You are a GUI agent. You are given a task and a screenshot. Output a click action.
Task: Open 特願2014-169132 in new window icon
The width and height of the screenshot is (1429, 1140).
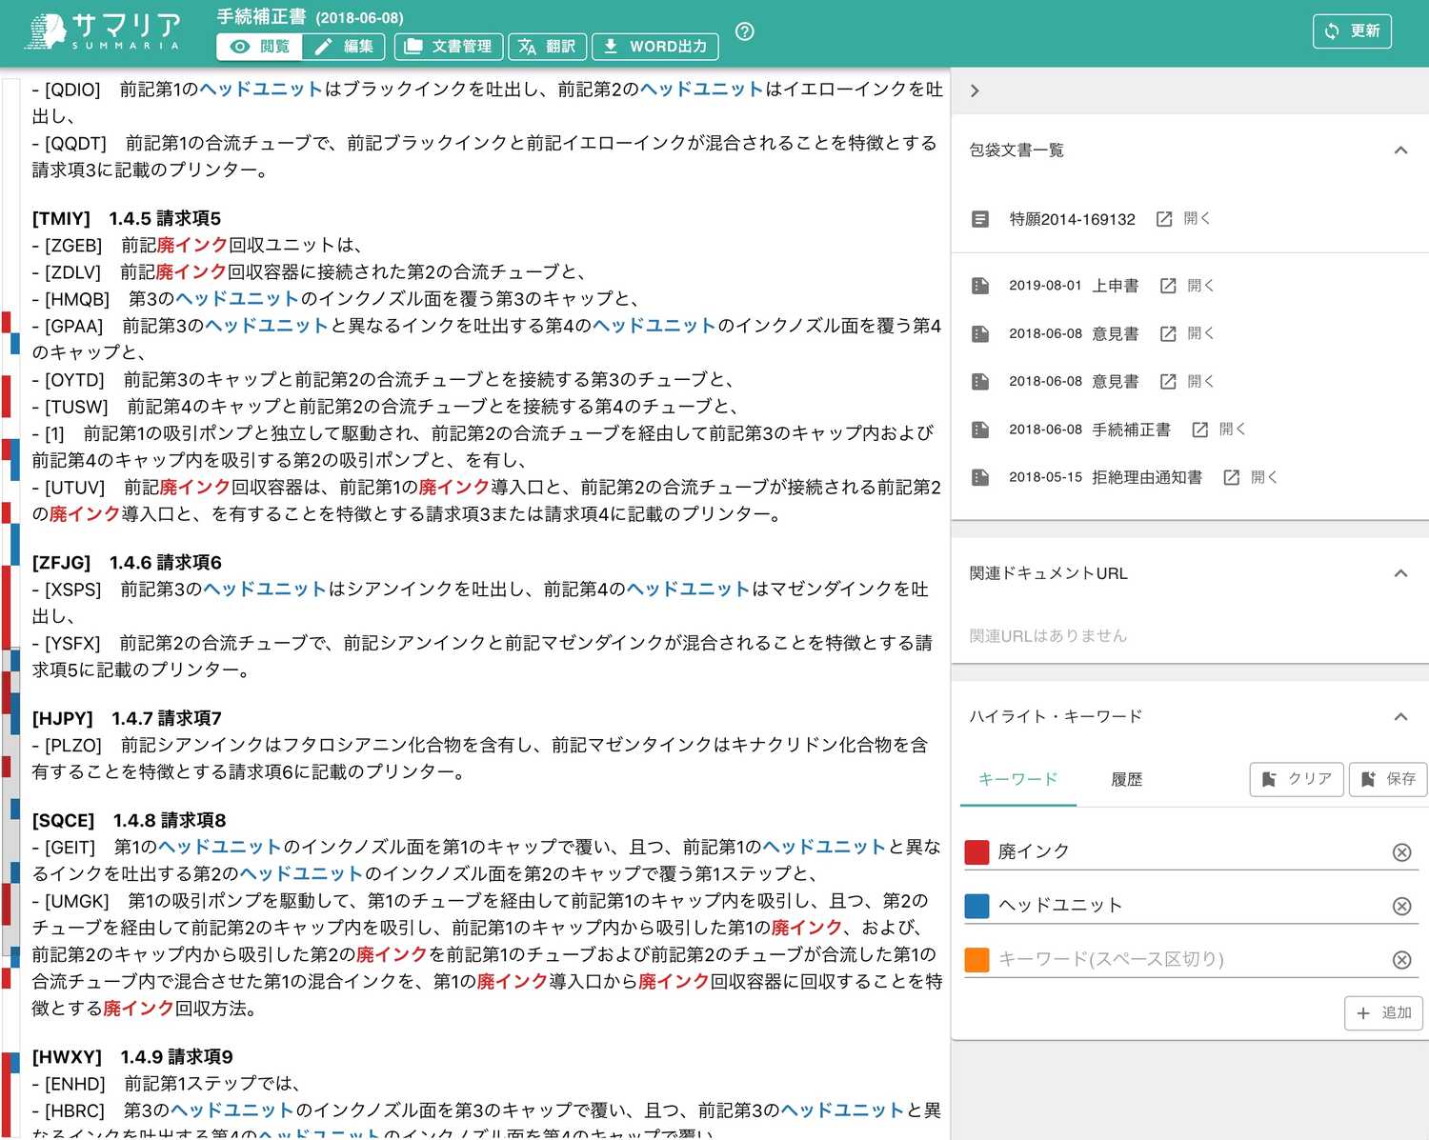[x=1164, y=219]
